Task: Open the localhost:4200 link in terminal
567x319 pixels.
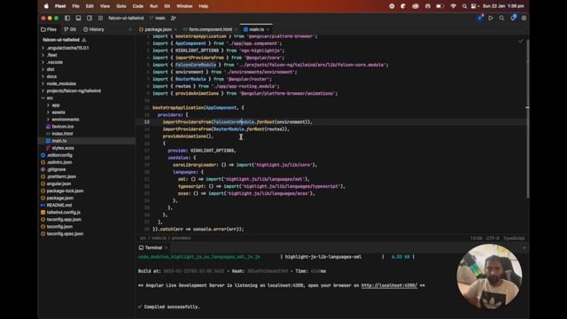Action: click(389, 285)
